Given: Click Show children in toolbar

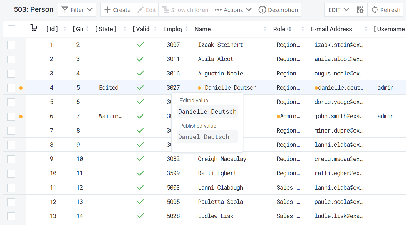Looking at the screenshot, I should coord(185,10).
